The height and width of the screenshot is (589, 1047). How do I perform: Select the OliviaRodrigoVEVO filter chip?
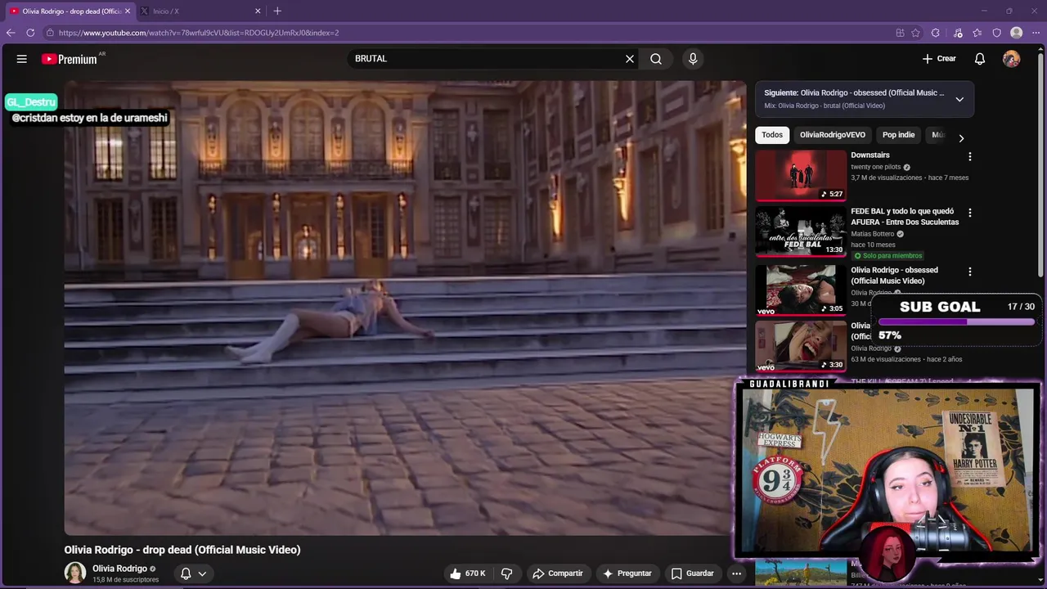click(833, 135)
